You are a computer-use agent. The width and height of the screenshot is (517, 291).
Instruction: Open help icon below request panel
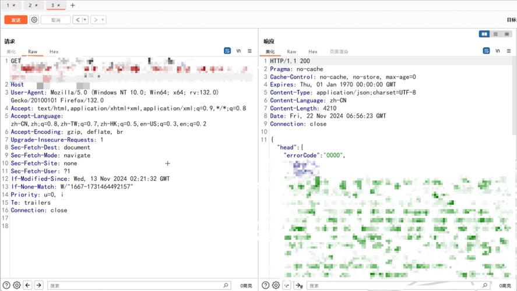coord(6,285)
